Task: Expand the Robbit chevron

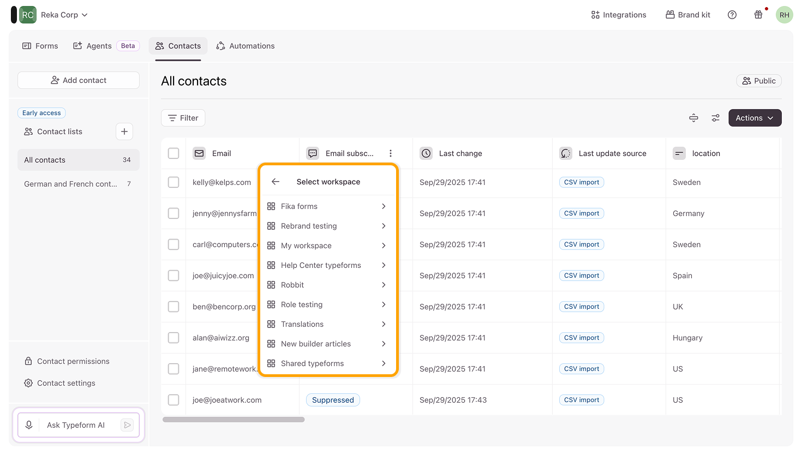Action: [x=384, y=285]
